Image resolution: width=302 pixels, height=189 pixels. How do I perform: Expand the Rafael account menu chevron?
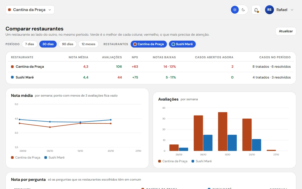tap(292, 10)
